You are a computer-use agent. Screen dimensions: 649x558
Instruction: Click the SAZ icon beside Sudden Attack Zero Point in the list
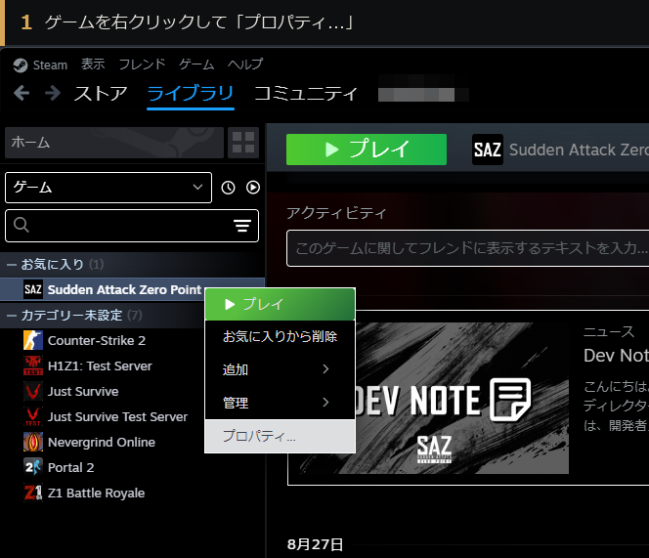coord(33,289)
